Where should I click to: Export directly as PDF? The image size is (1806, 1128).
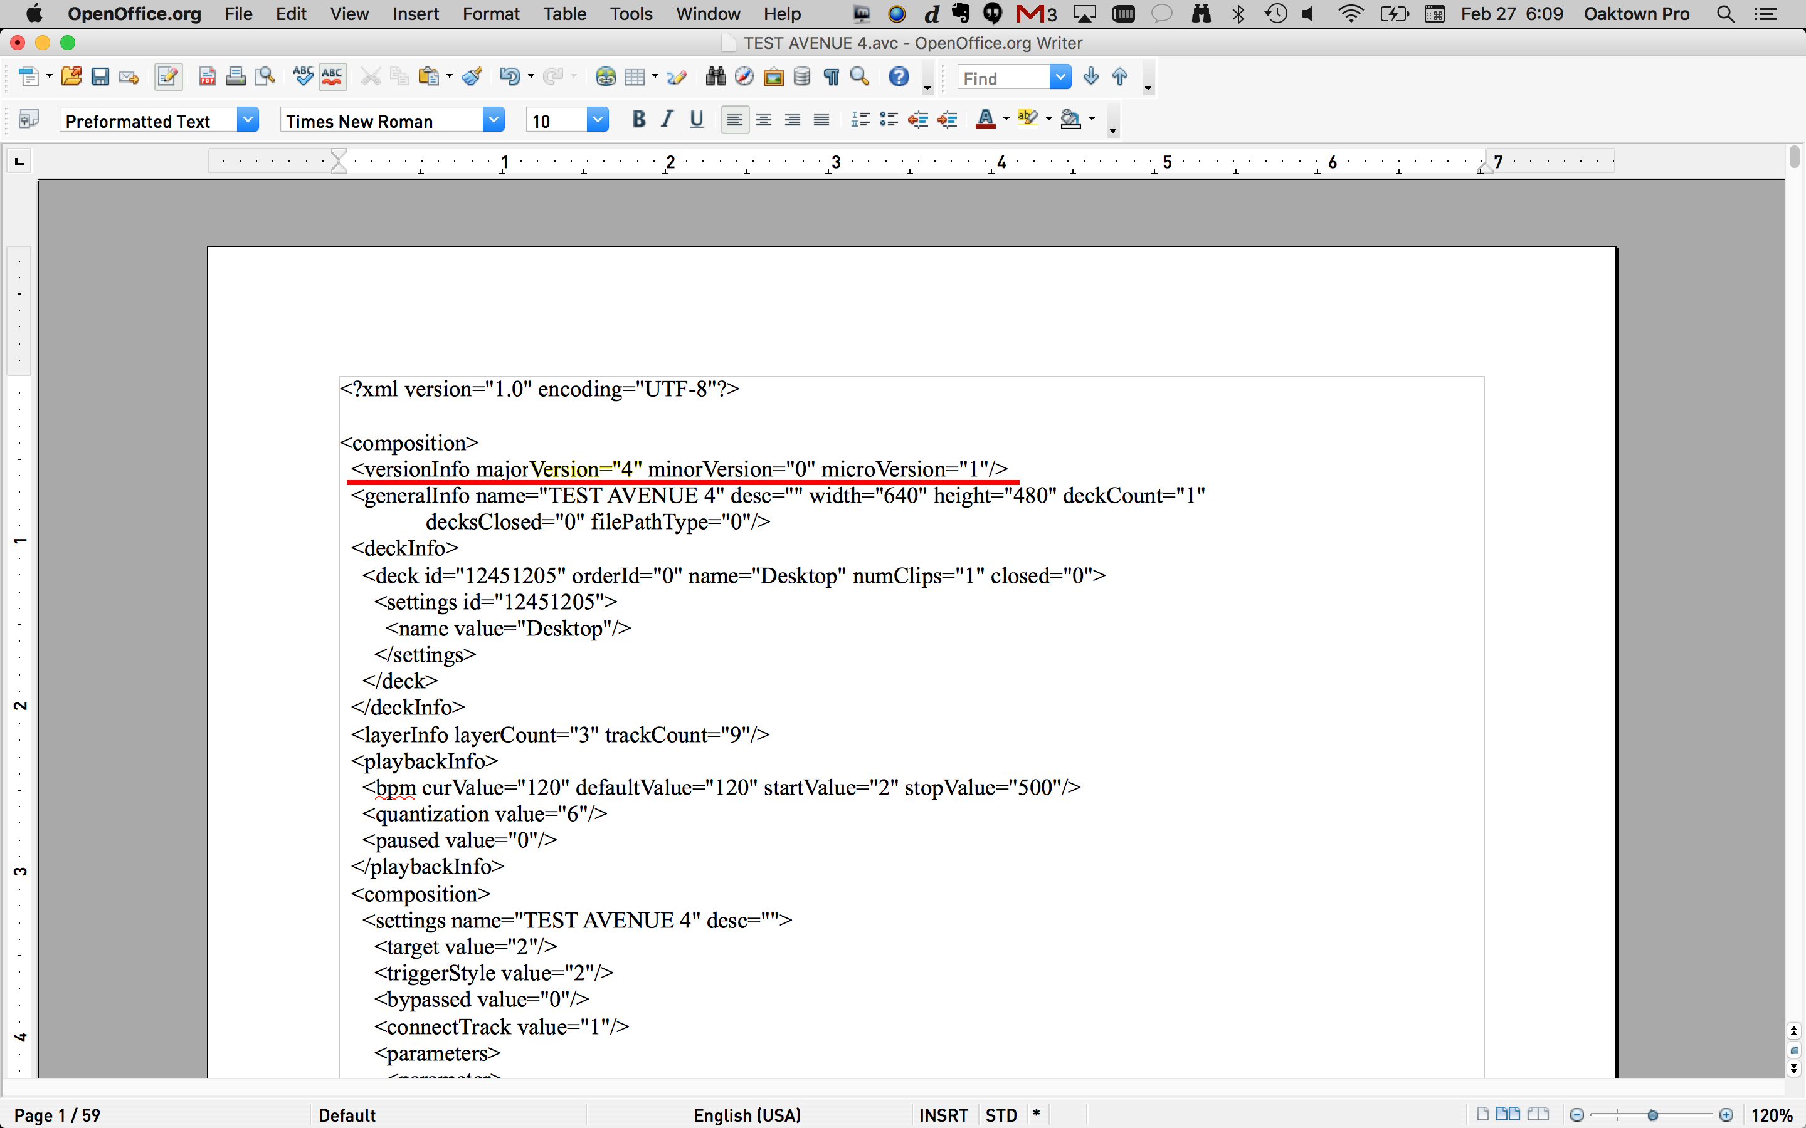pyautogui.click(x=208, y=77)
